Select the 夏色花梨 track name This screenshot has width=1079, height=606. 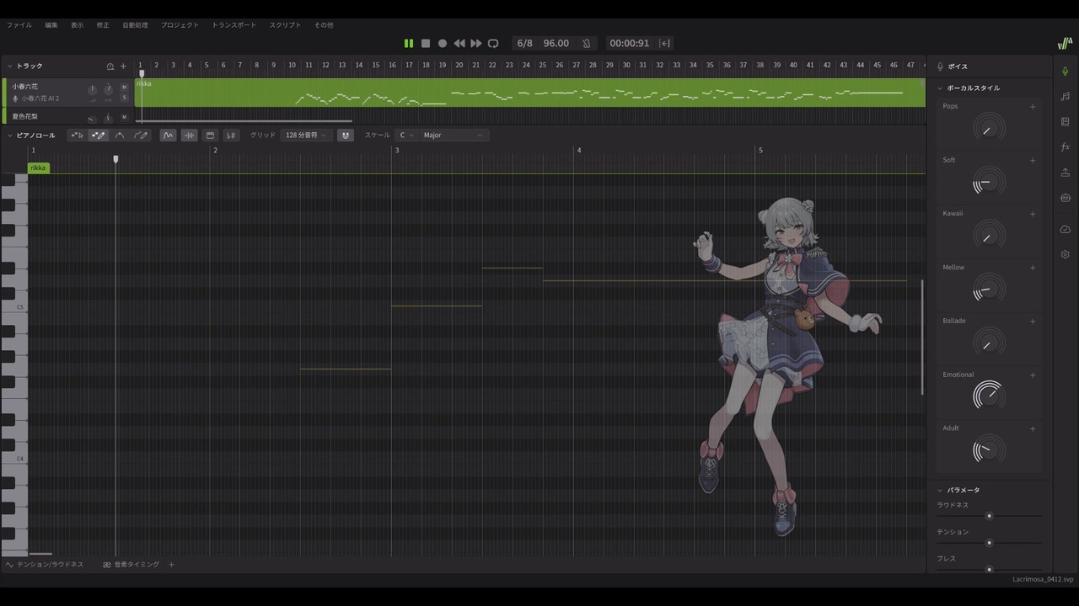pos(24,117)
